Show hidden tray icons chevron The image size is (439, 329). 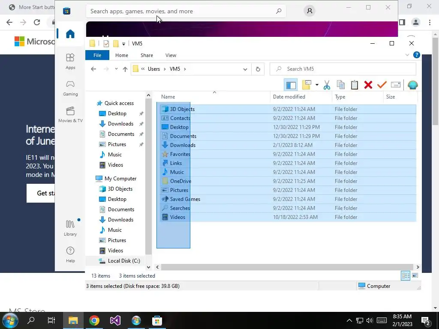(349, 320)
